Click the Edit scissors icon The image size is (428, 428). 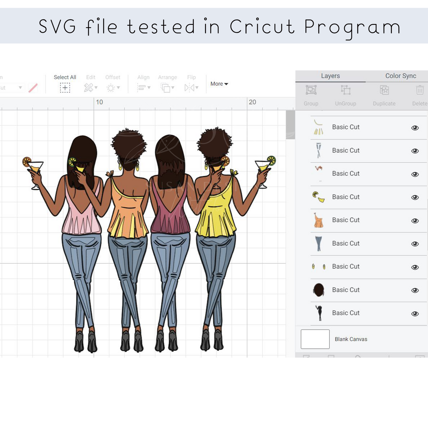pyautogui.click(x=88, y=88)
